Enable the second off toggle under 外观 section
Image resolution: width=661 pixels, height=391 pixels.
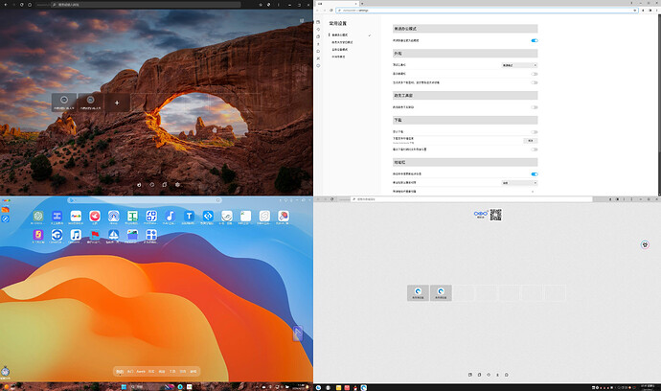pos(535,82)
